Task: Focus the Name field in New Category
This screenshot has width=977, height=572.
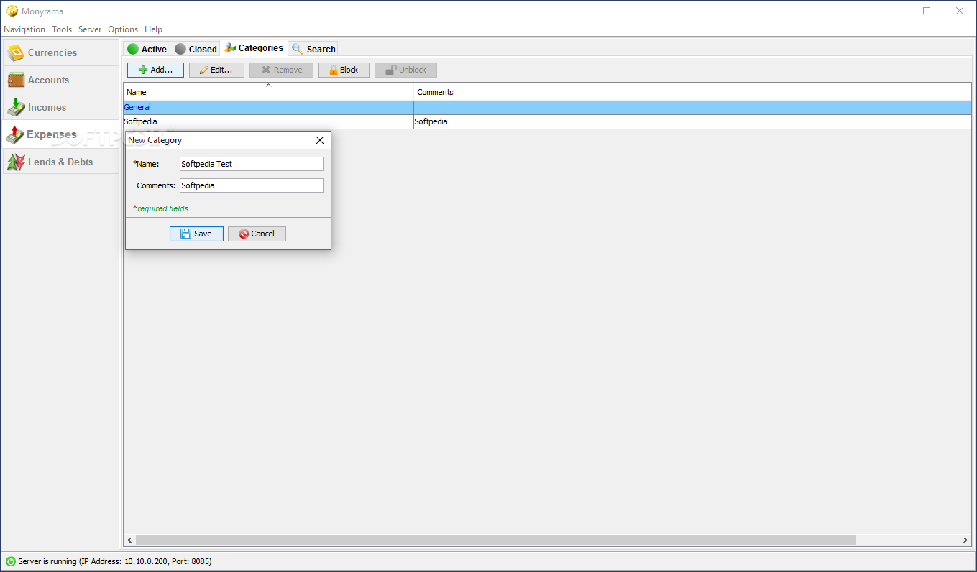Action: tap(252, 164)
